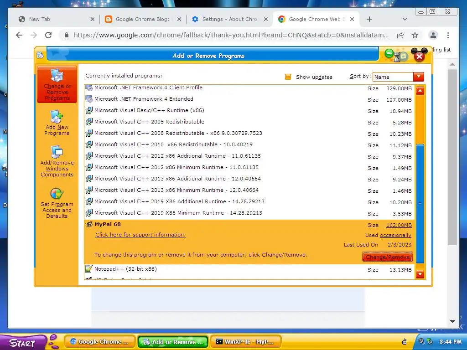Click Visual C++ 2005 Redistributable icon
This screenshot has width=467, height=350.
click(x=89, y=122)
